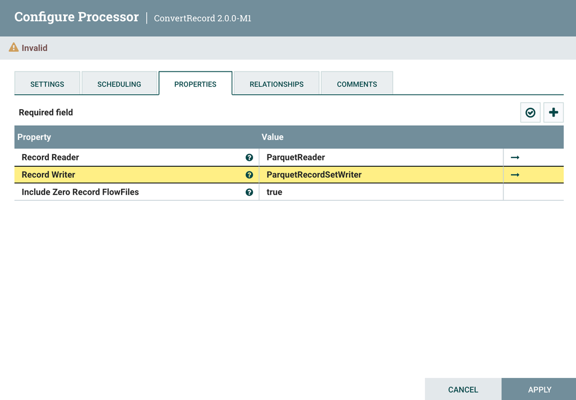576x400 pixels.
Task: Click the Required field label
Action: (46, 113)
